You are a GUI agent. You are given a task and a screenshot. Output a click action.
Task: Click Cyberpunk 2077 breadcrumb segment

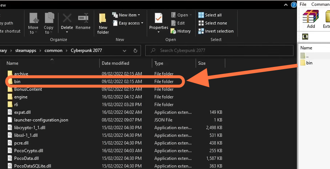(x=86, y=50)
